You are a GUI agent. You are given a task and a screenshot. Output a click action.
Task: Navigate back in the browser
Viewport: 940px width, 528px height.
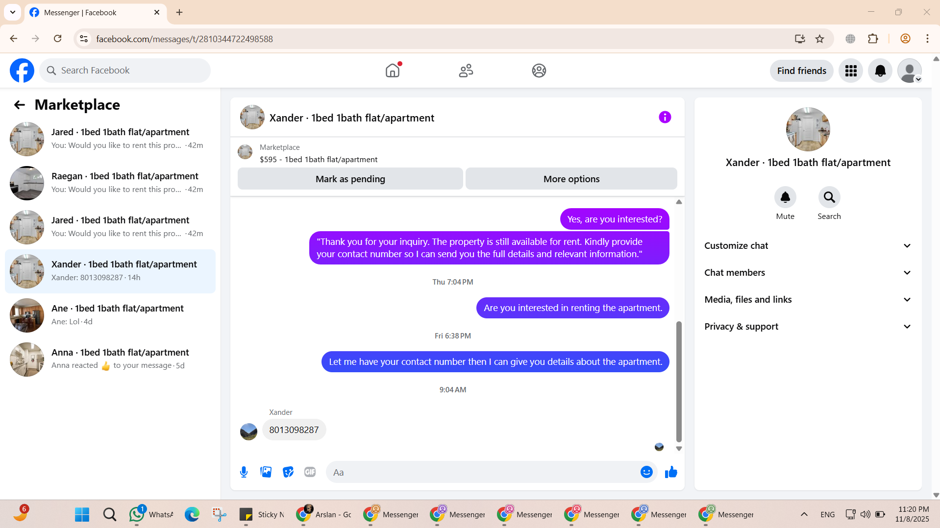coord(14,39)
